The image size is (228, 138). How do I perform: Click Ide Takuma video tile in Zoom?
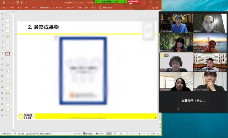(176, 23)
